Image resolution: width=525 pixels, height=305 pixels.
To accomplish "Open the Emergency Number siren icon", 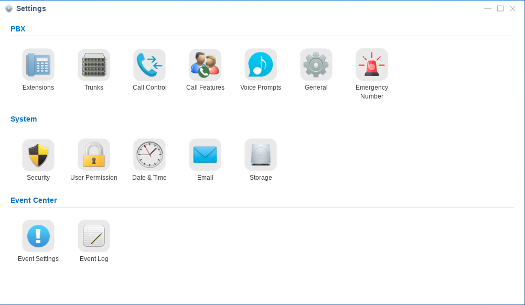I will 372,64.
